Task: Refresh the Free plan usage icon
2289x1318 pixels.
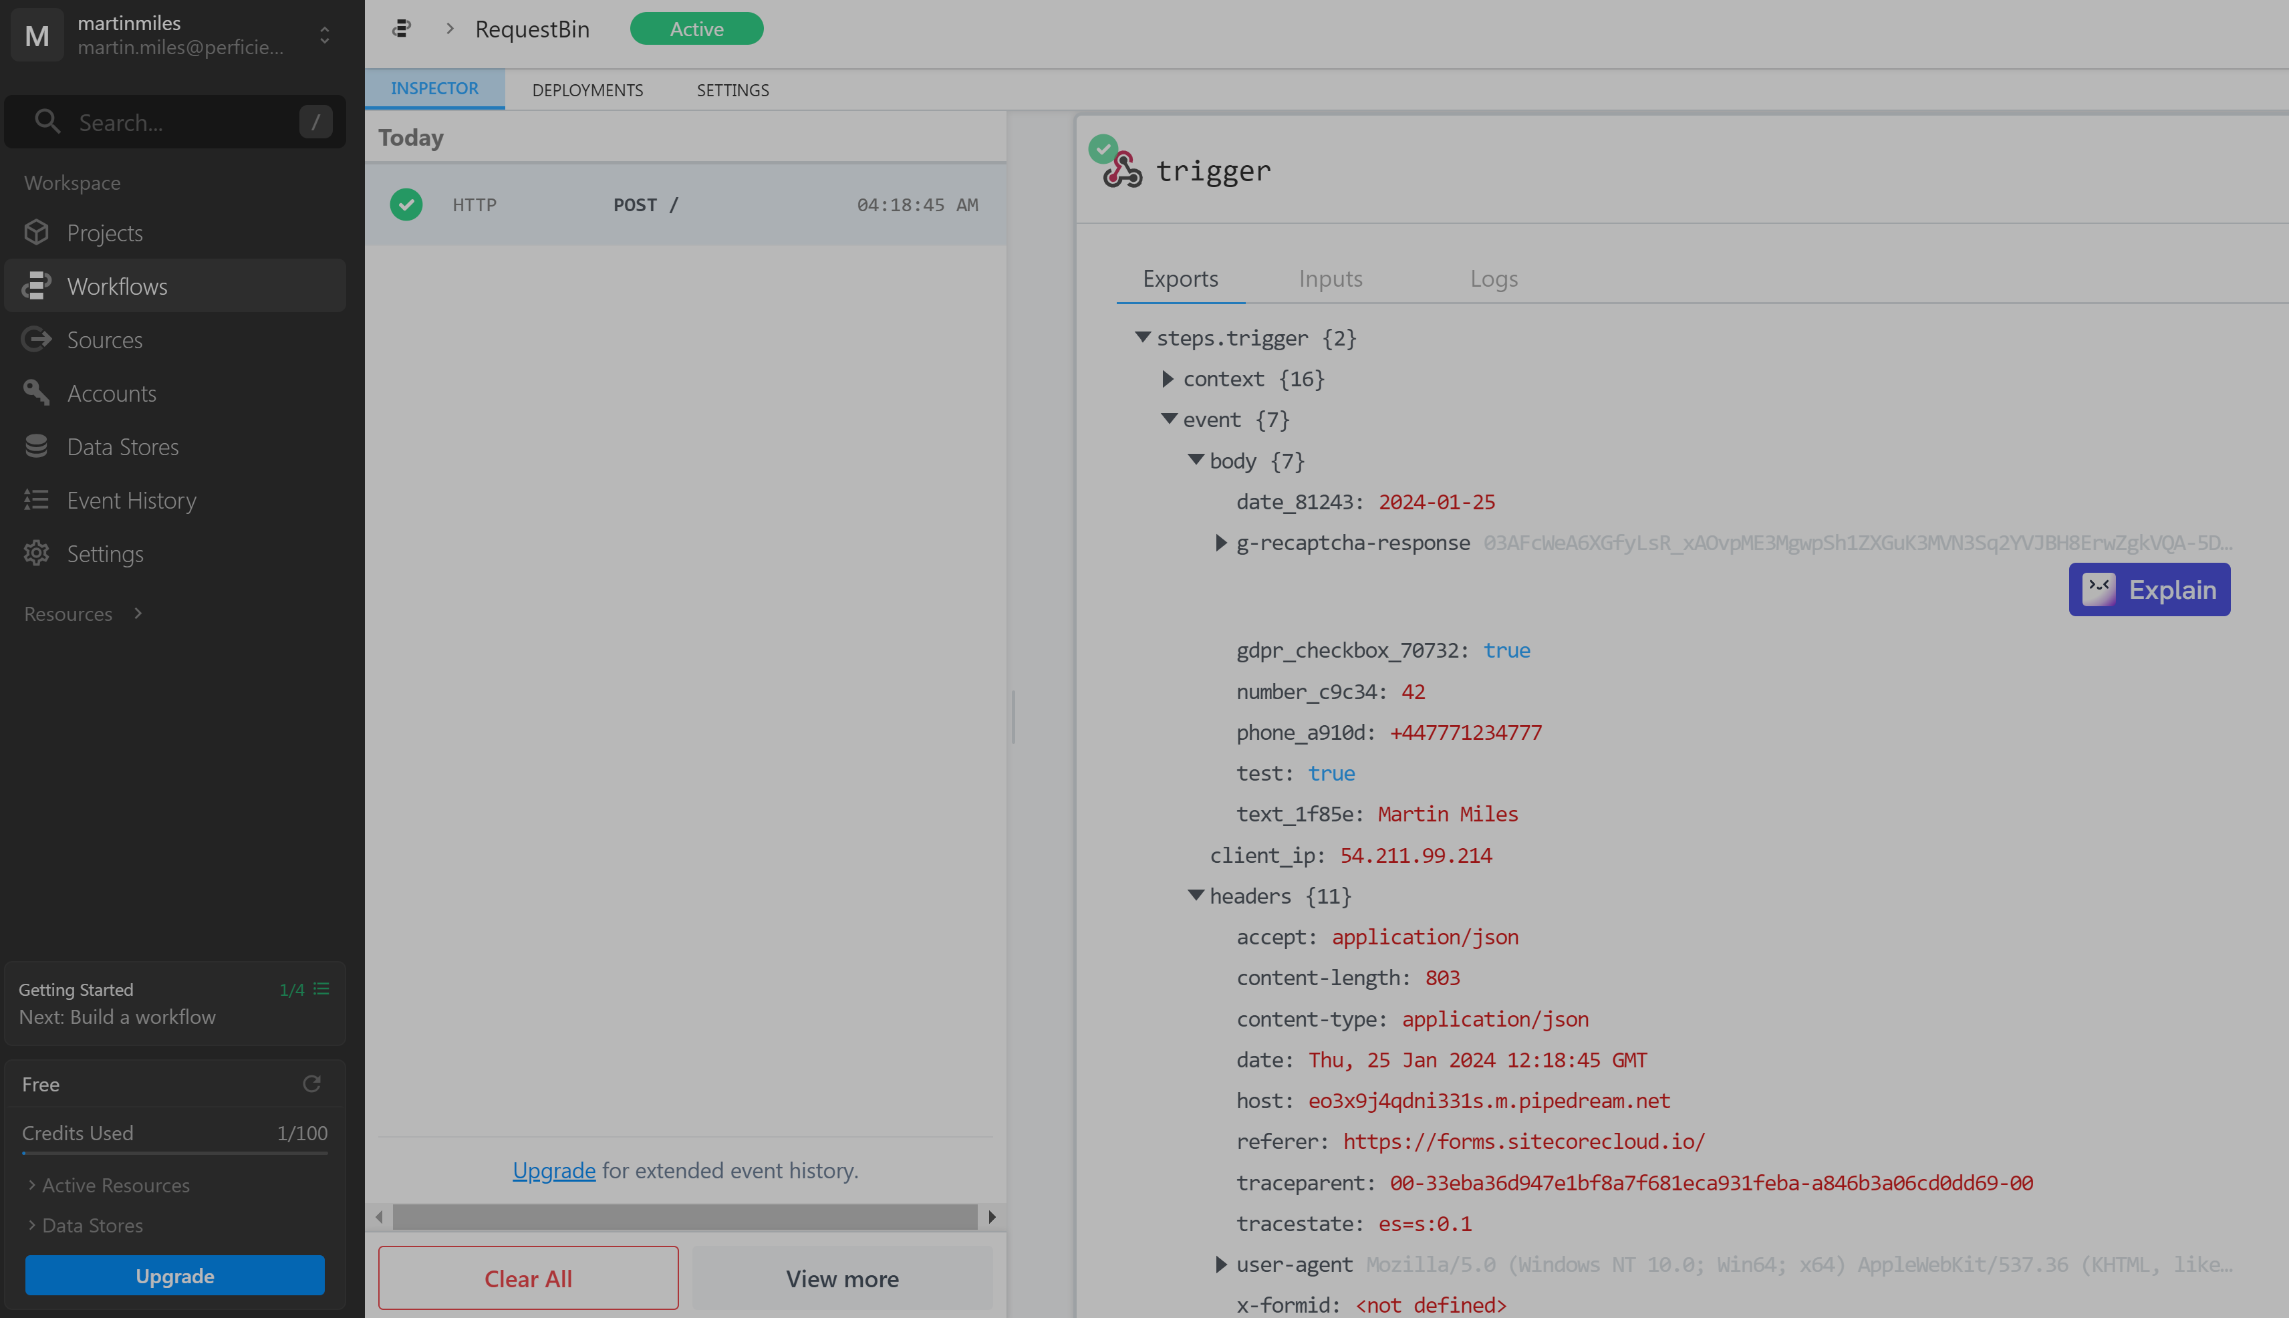Action: (312, 1083)
